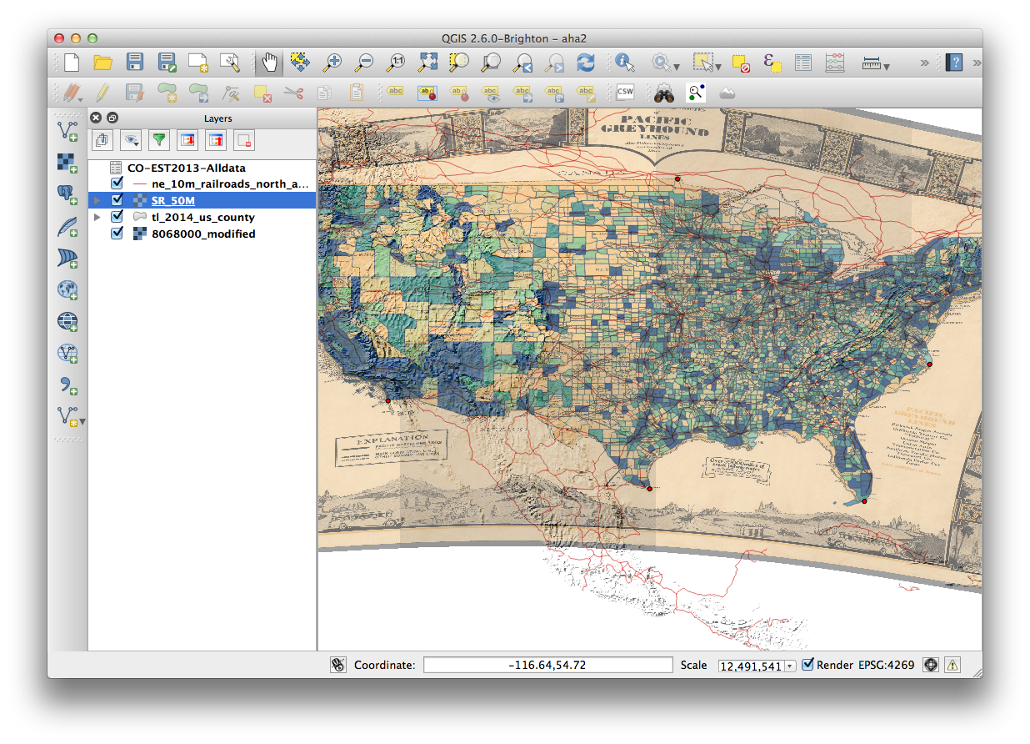The image size is (1030, 744).
Task: Deselect features from all layers
Action: (x=741, y=62)
